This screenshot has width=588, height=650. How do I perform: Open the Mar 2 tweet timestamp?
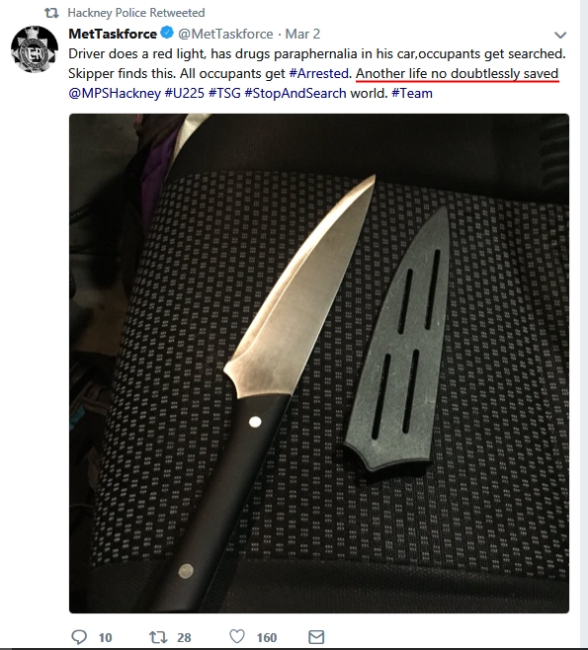[302, 34]
